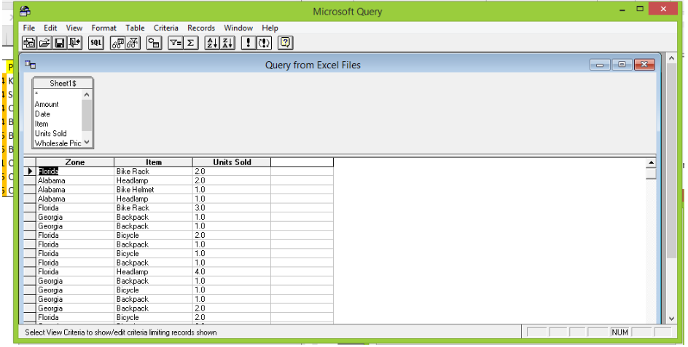Click the outer window scroll down arrow
Image resolution: width=688 pixels, height=347 pixels.
[x=671, y=319]
